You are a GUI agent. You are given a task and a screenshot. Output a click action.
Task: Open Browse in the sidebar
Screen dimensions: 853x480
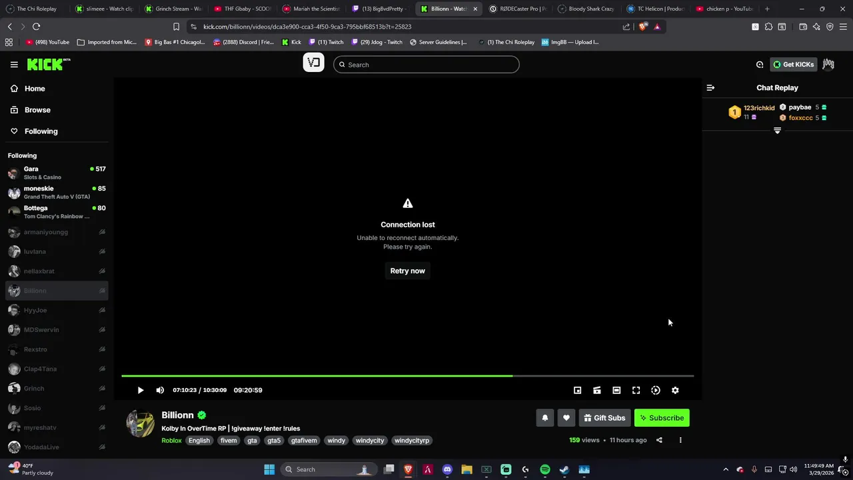57,110
